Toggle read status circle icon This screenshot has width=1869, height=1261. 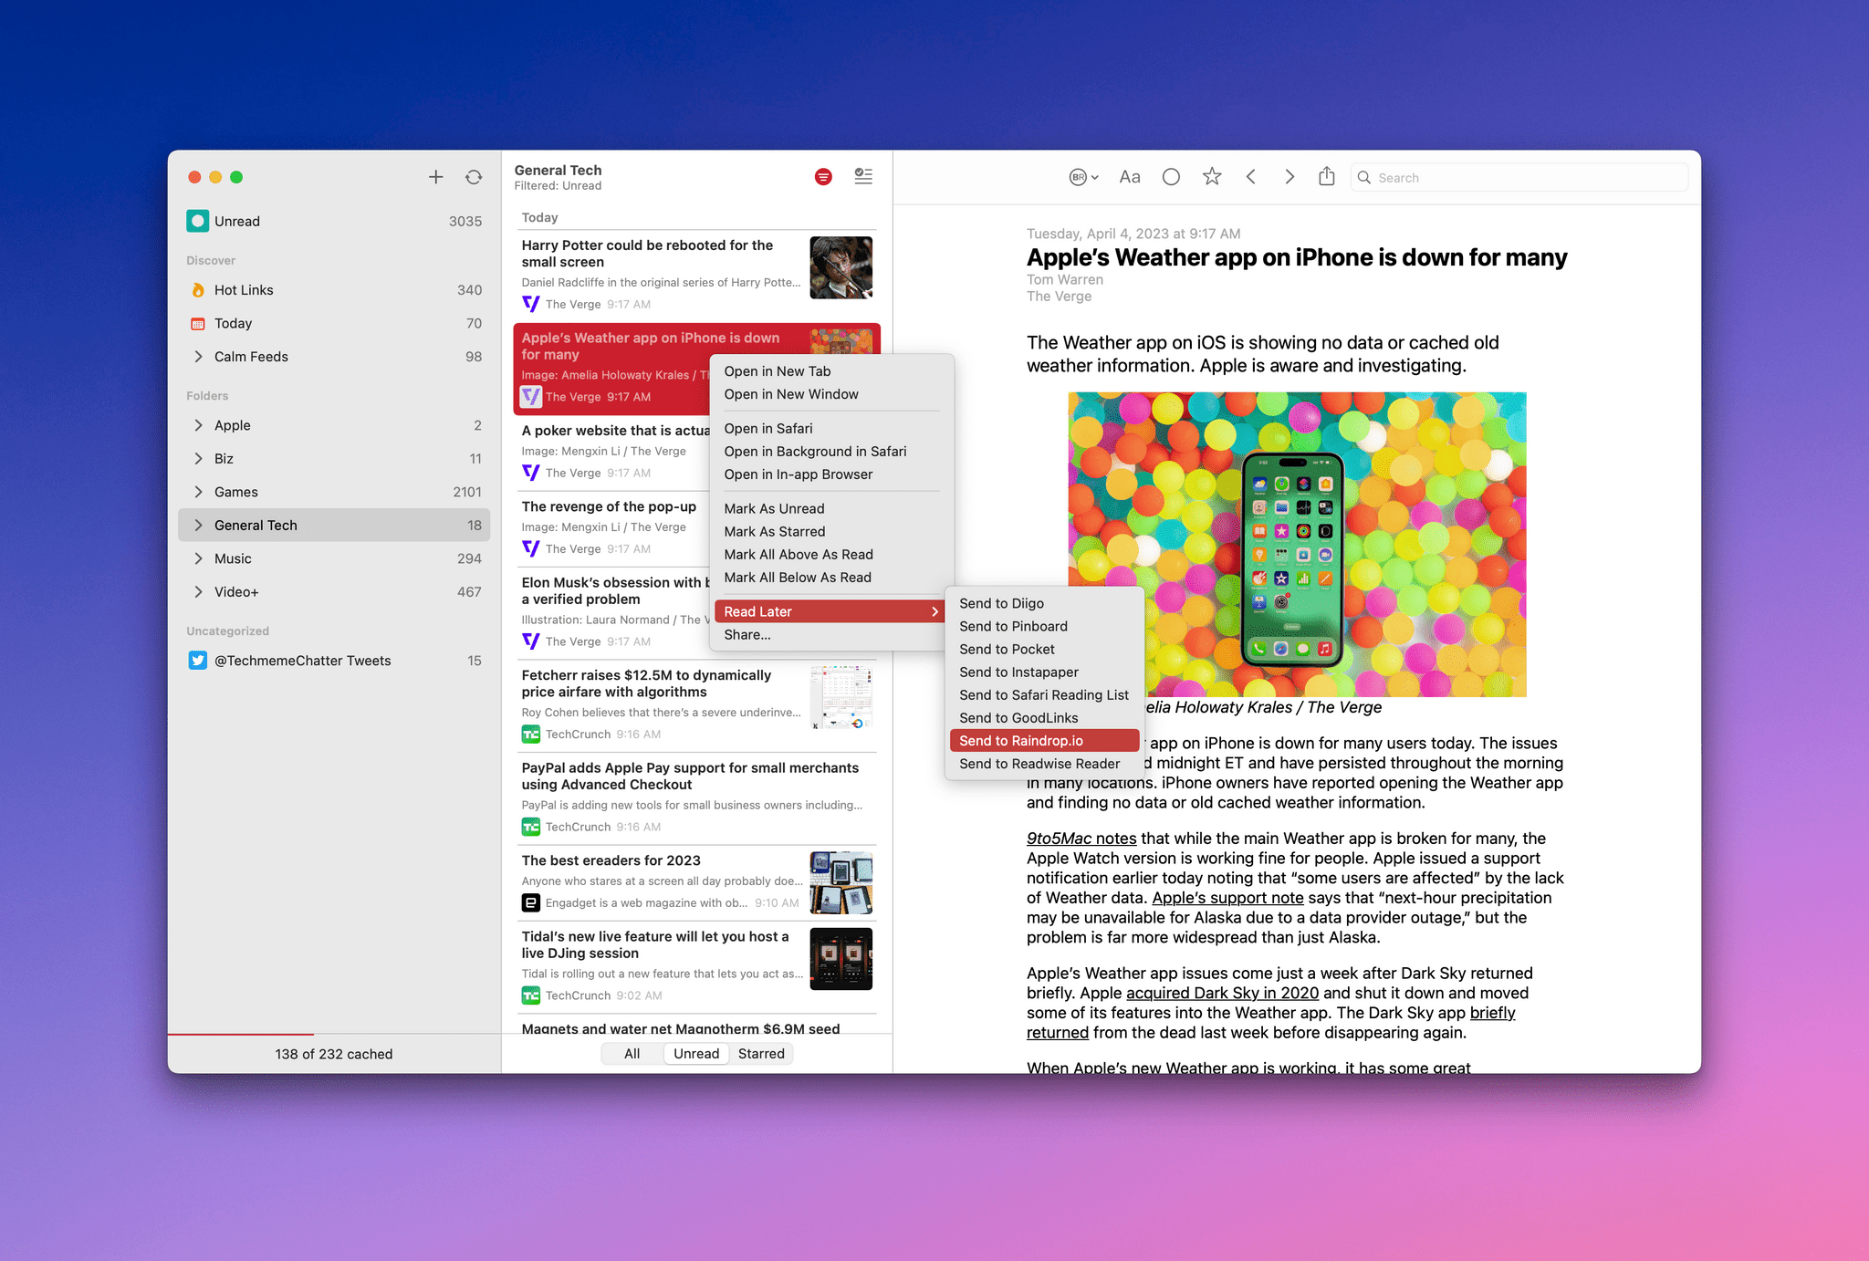1171,177
